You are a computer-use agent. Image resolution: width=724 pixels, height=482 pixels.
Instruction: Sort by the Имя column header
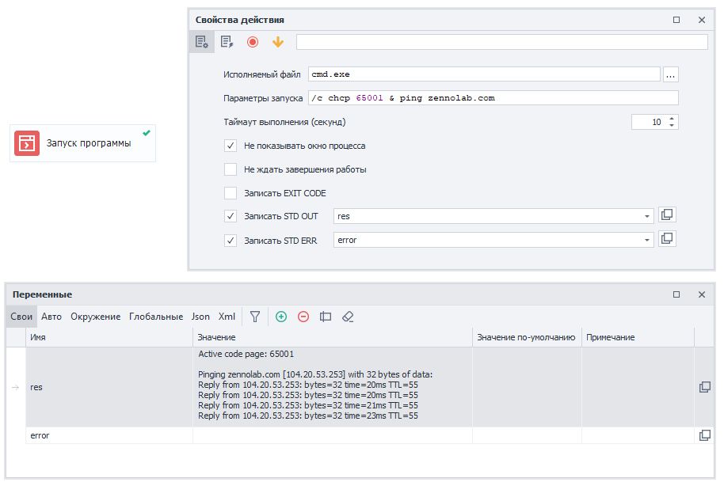point(109,337)
